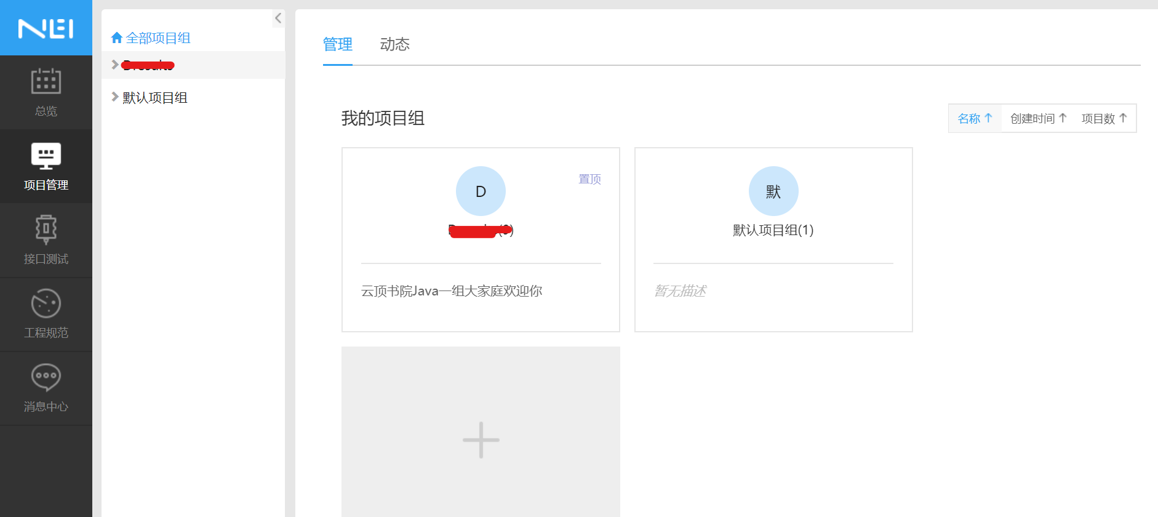Add a new project group with plus

click(x=481, y=439)
